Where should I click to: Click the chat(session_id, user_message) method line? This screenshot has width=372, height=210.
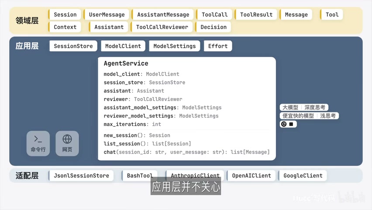point(187,152)
